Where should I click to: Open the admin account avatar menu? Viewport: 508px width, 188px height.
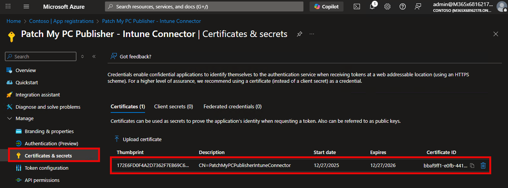pos(502,6)
